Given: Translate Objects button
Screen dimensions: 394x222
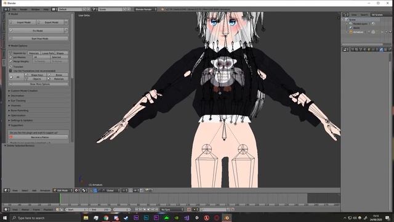Looking at the screenshot, I should click(x=36, y=79).
